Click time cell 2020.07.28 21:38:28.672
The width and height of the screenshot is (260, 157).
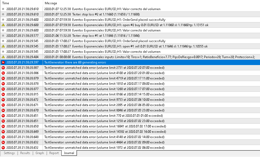point(22,100)
